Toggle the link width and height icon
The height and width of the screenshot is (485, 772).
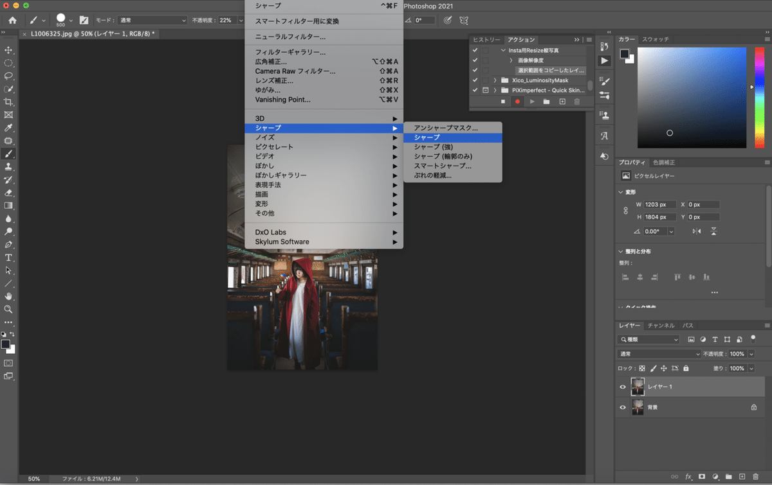coord(625,211)
